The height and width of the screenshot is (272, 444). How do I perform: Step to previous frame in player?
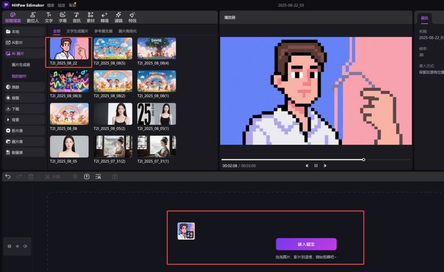click(307, 166)
